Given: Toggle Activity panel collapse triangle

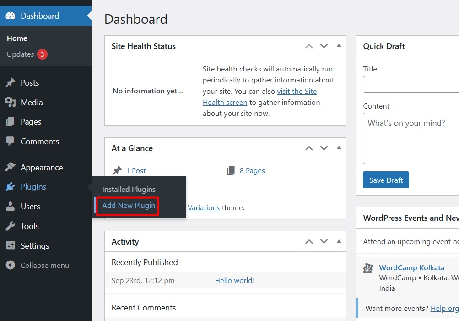Looking at the screenshot, I should click(339, 241).
